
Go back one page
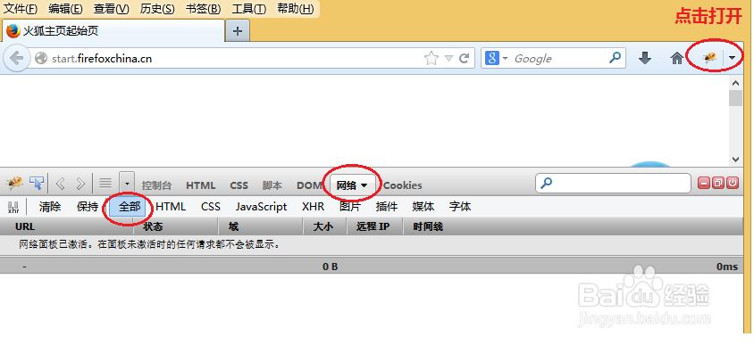tap(16, 59)
